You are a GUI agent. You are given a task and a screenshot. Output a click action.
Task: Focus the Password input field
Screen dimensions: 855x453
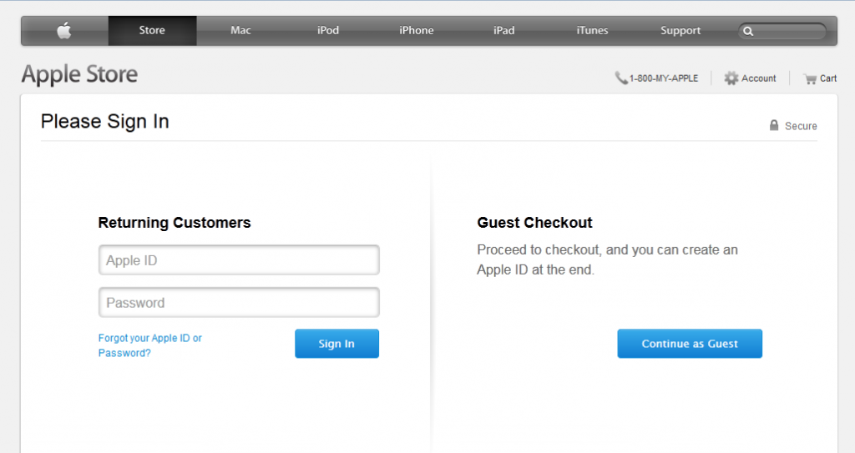[x=239, y=302]
